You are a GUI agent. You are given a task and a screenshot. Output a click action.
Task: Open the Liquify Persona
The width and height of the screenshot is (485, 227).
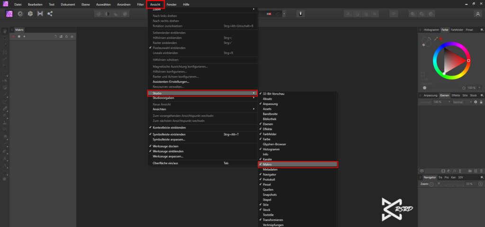coord(20,14)
